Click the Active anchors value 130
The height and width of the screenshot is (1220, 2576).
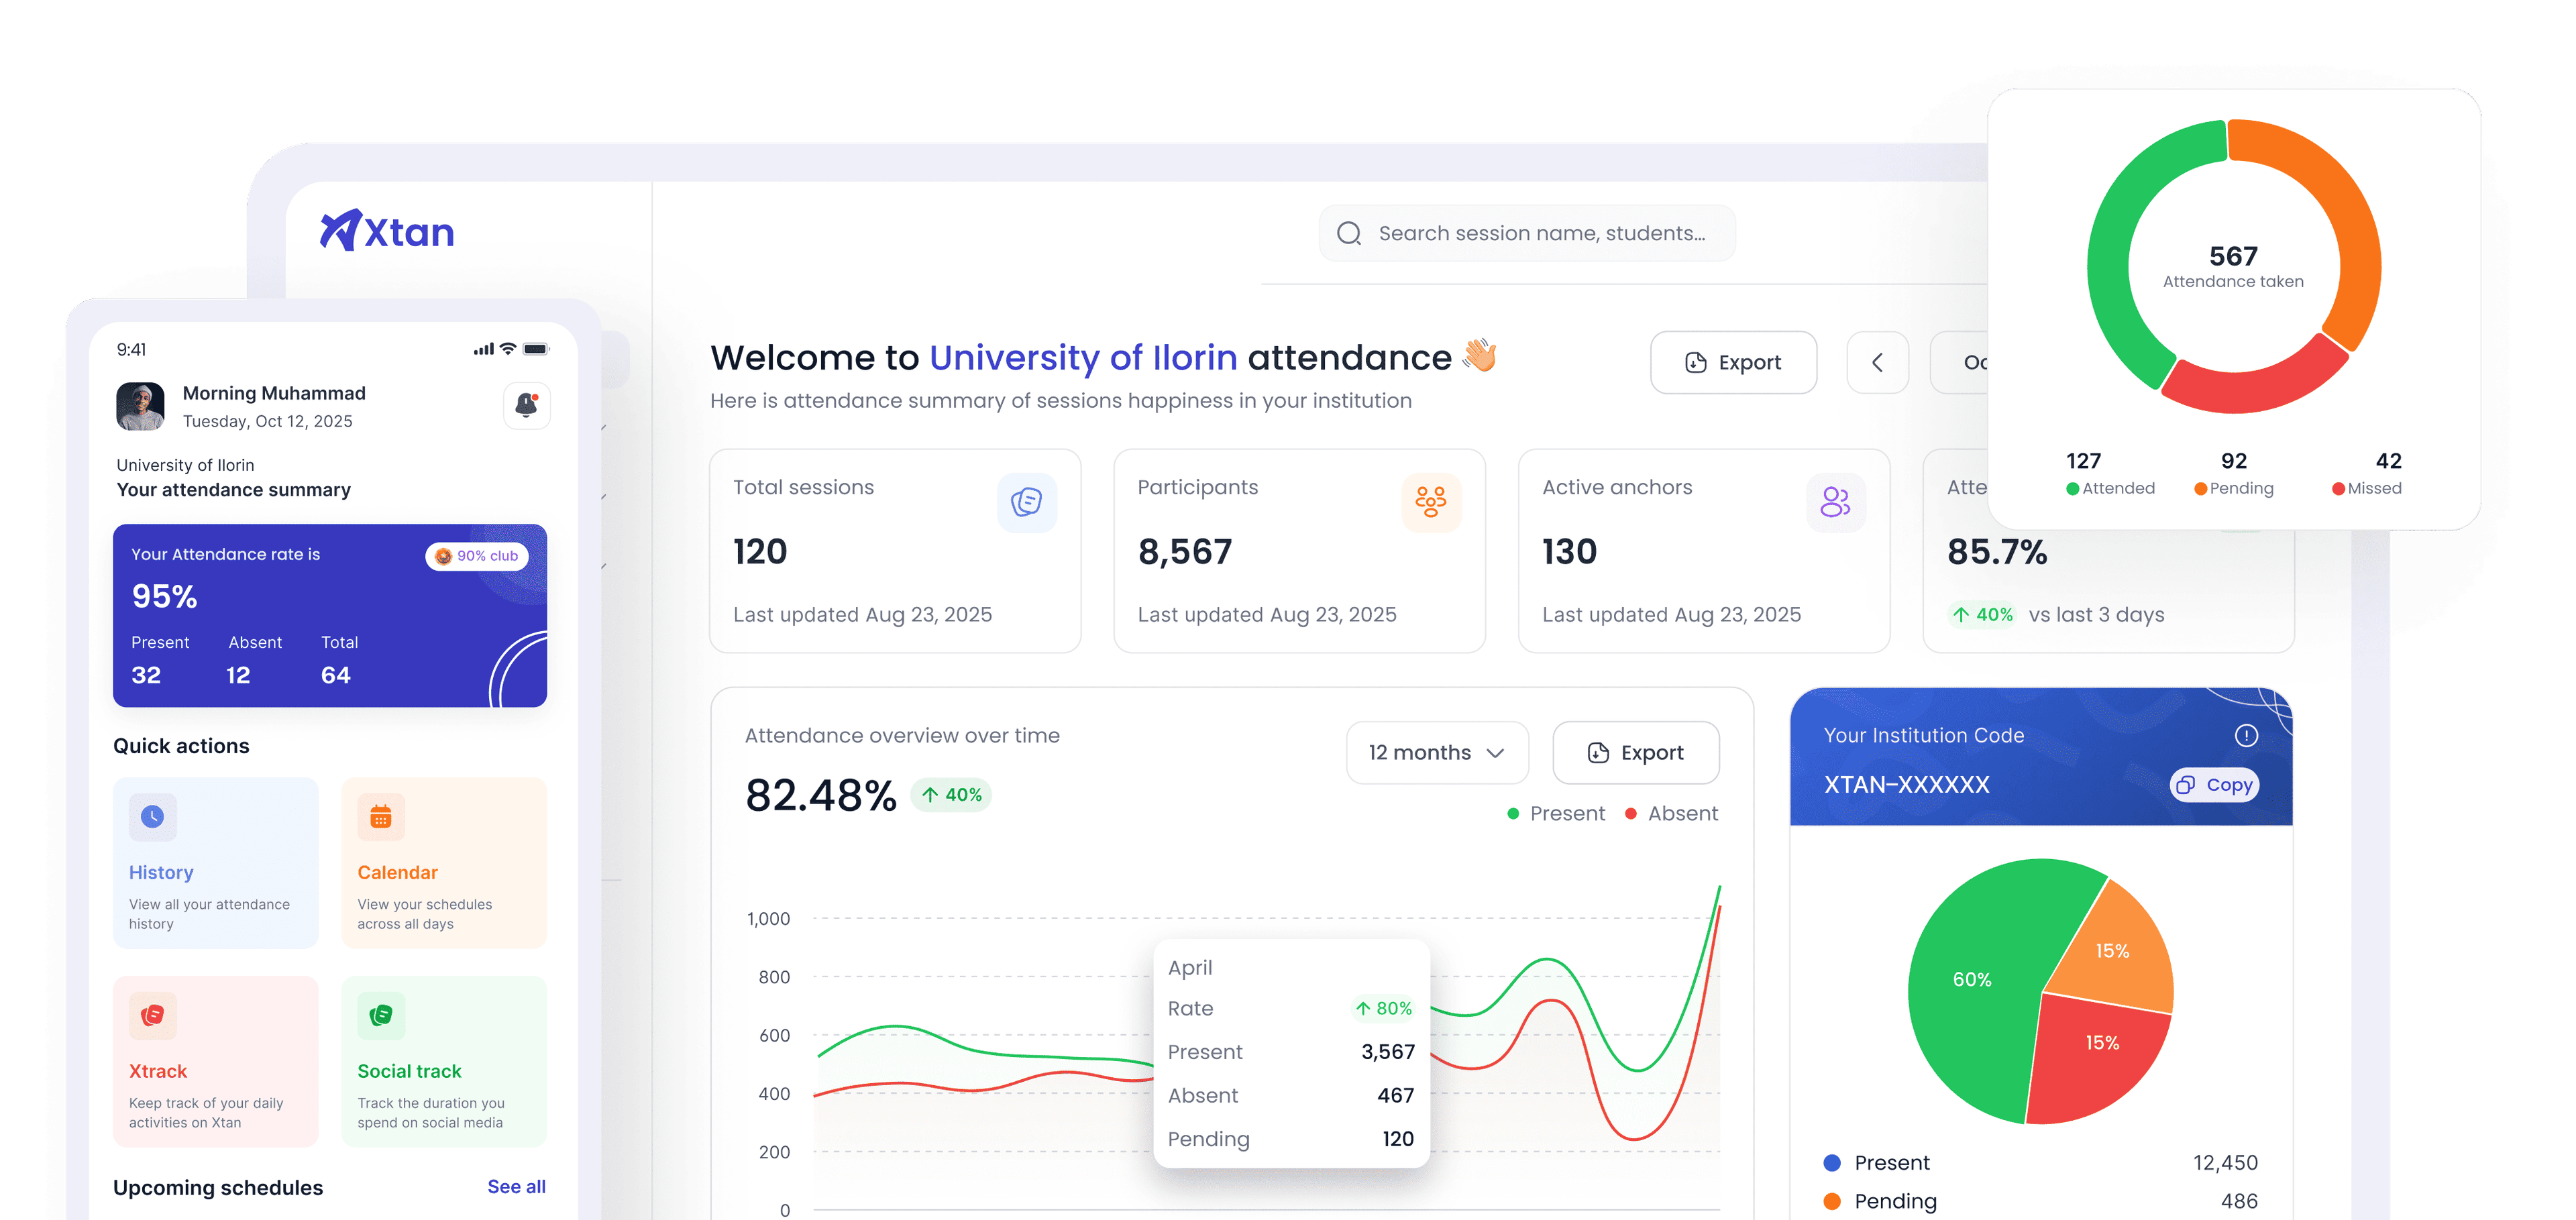(1569, 551)
